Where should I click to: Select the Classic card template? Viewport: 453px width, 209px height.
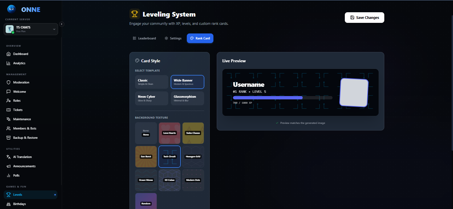point(152,82)
